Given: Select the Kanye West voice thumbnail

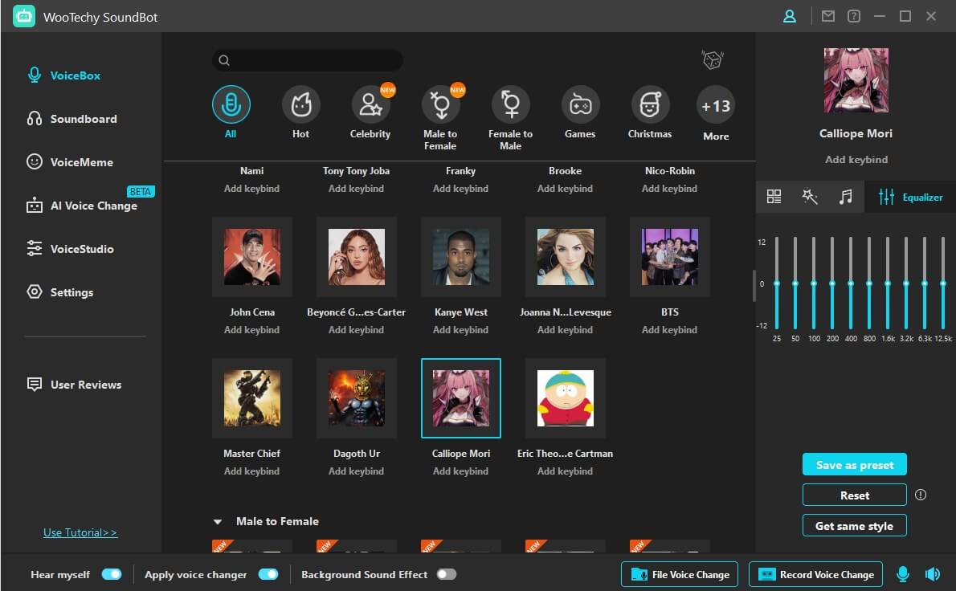Looking at the screenshot, I should coord(460,257).
